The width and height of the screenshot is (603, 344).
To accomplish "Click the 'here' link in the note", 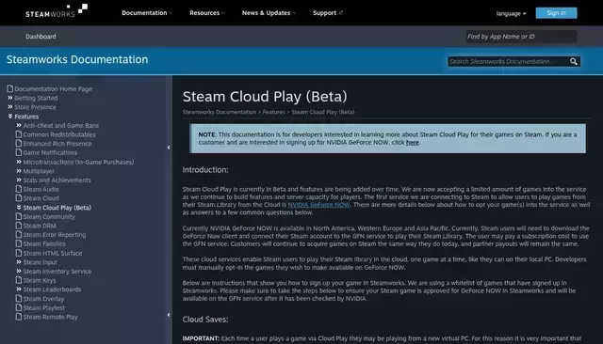I will (413, 142).
